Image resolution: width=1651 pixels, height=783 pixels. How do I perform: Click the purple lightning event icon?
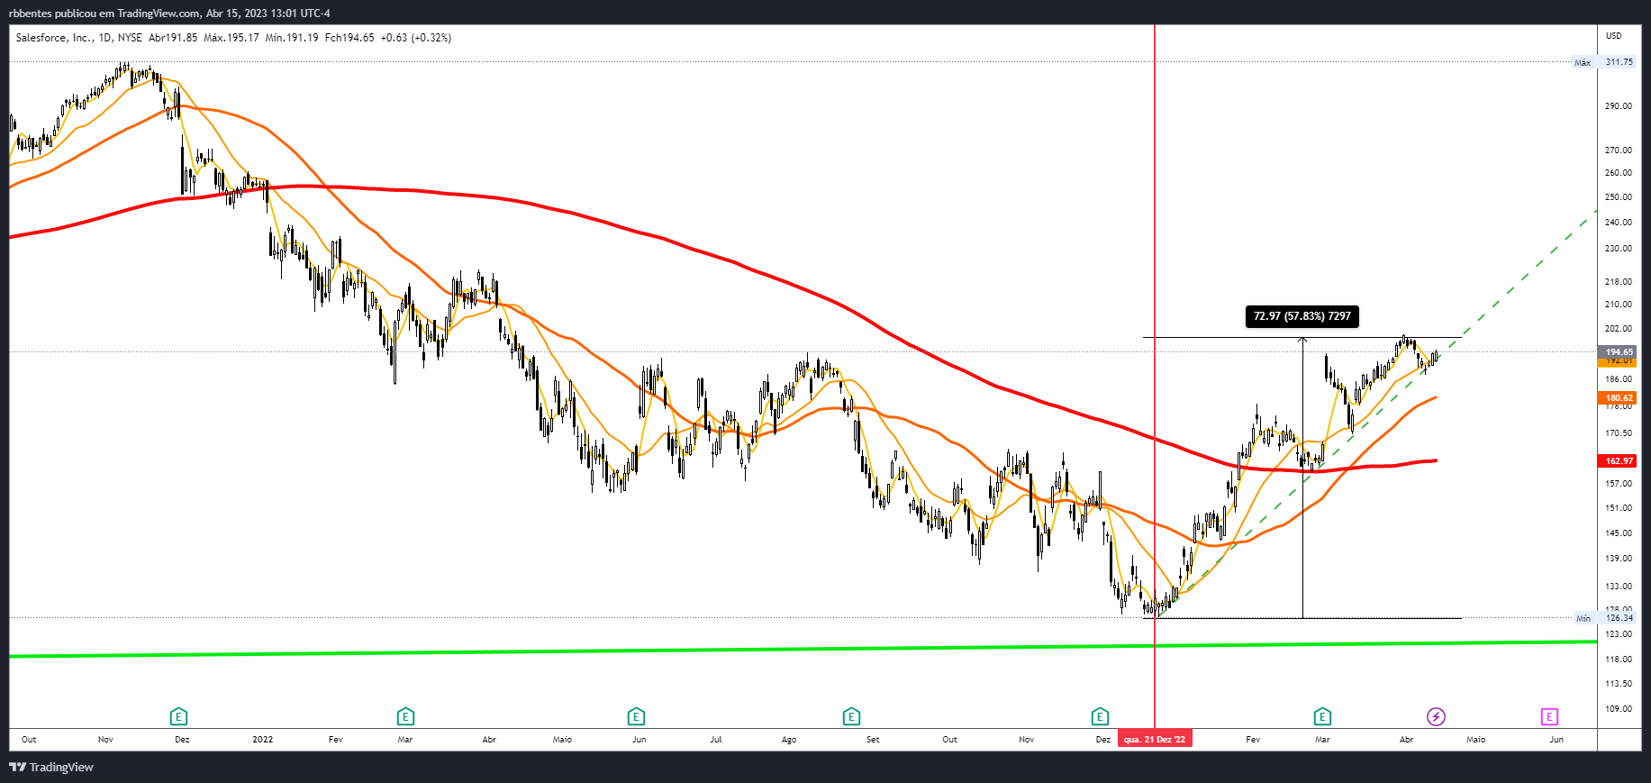click(1436, 717)
